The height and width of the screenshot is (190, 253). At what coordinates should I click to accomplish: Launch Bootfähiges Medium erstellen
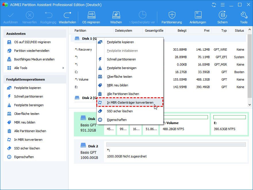pyautogui.click(x=35, y=59)
